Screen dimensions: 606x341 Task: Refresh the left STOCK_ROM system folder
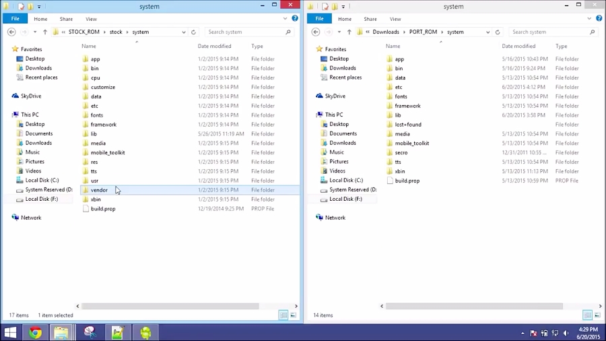193,32
